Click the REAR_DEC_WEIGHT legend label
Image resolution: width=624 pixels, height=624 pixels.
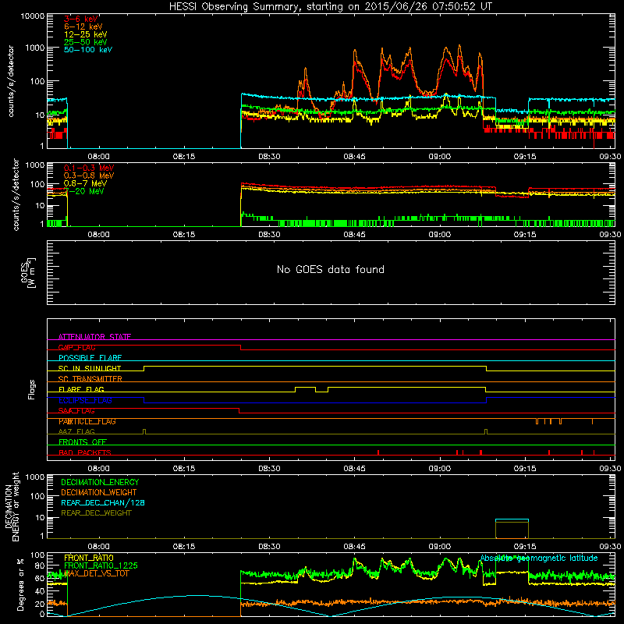(x=96, y=513)
